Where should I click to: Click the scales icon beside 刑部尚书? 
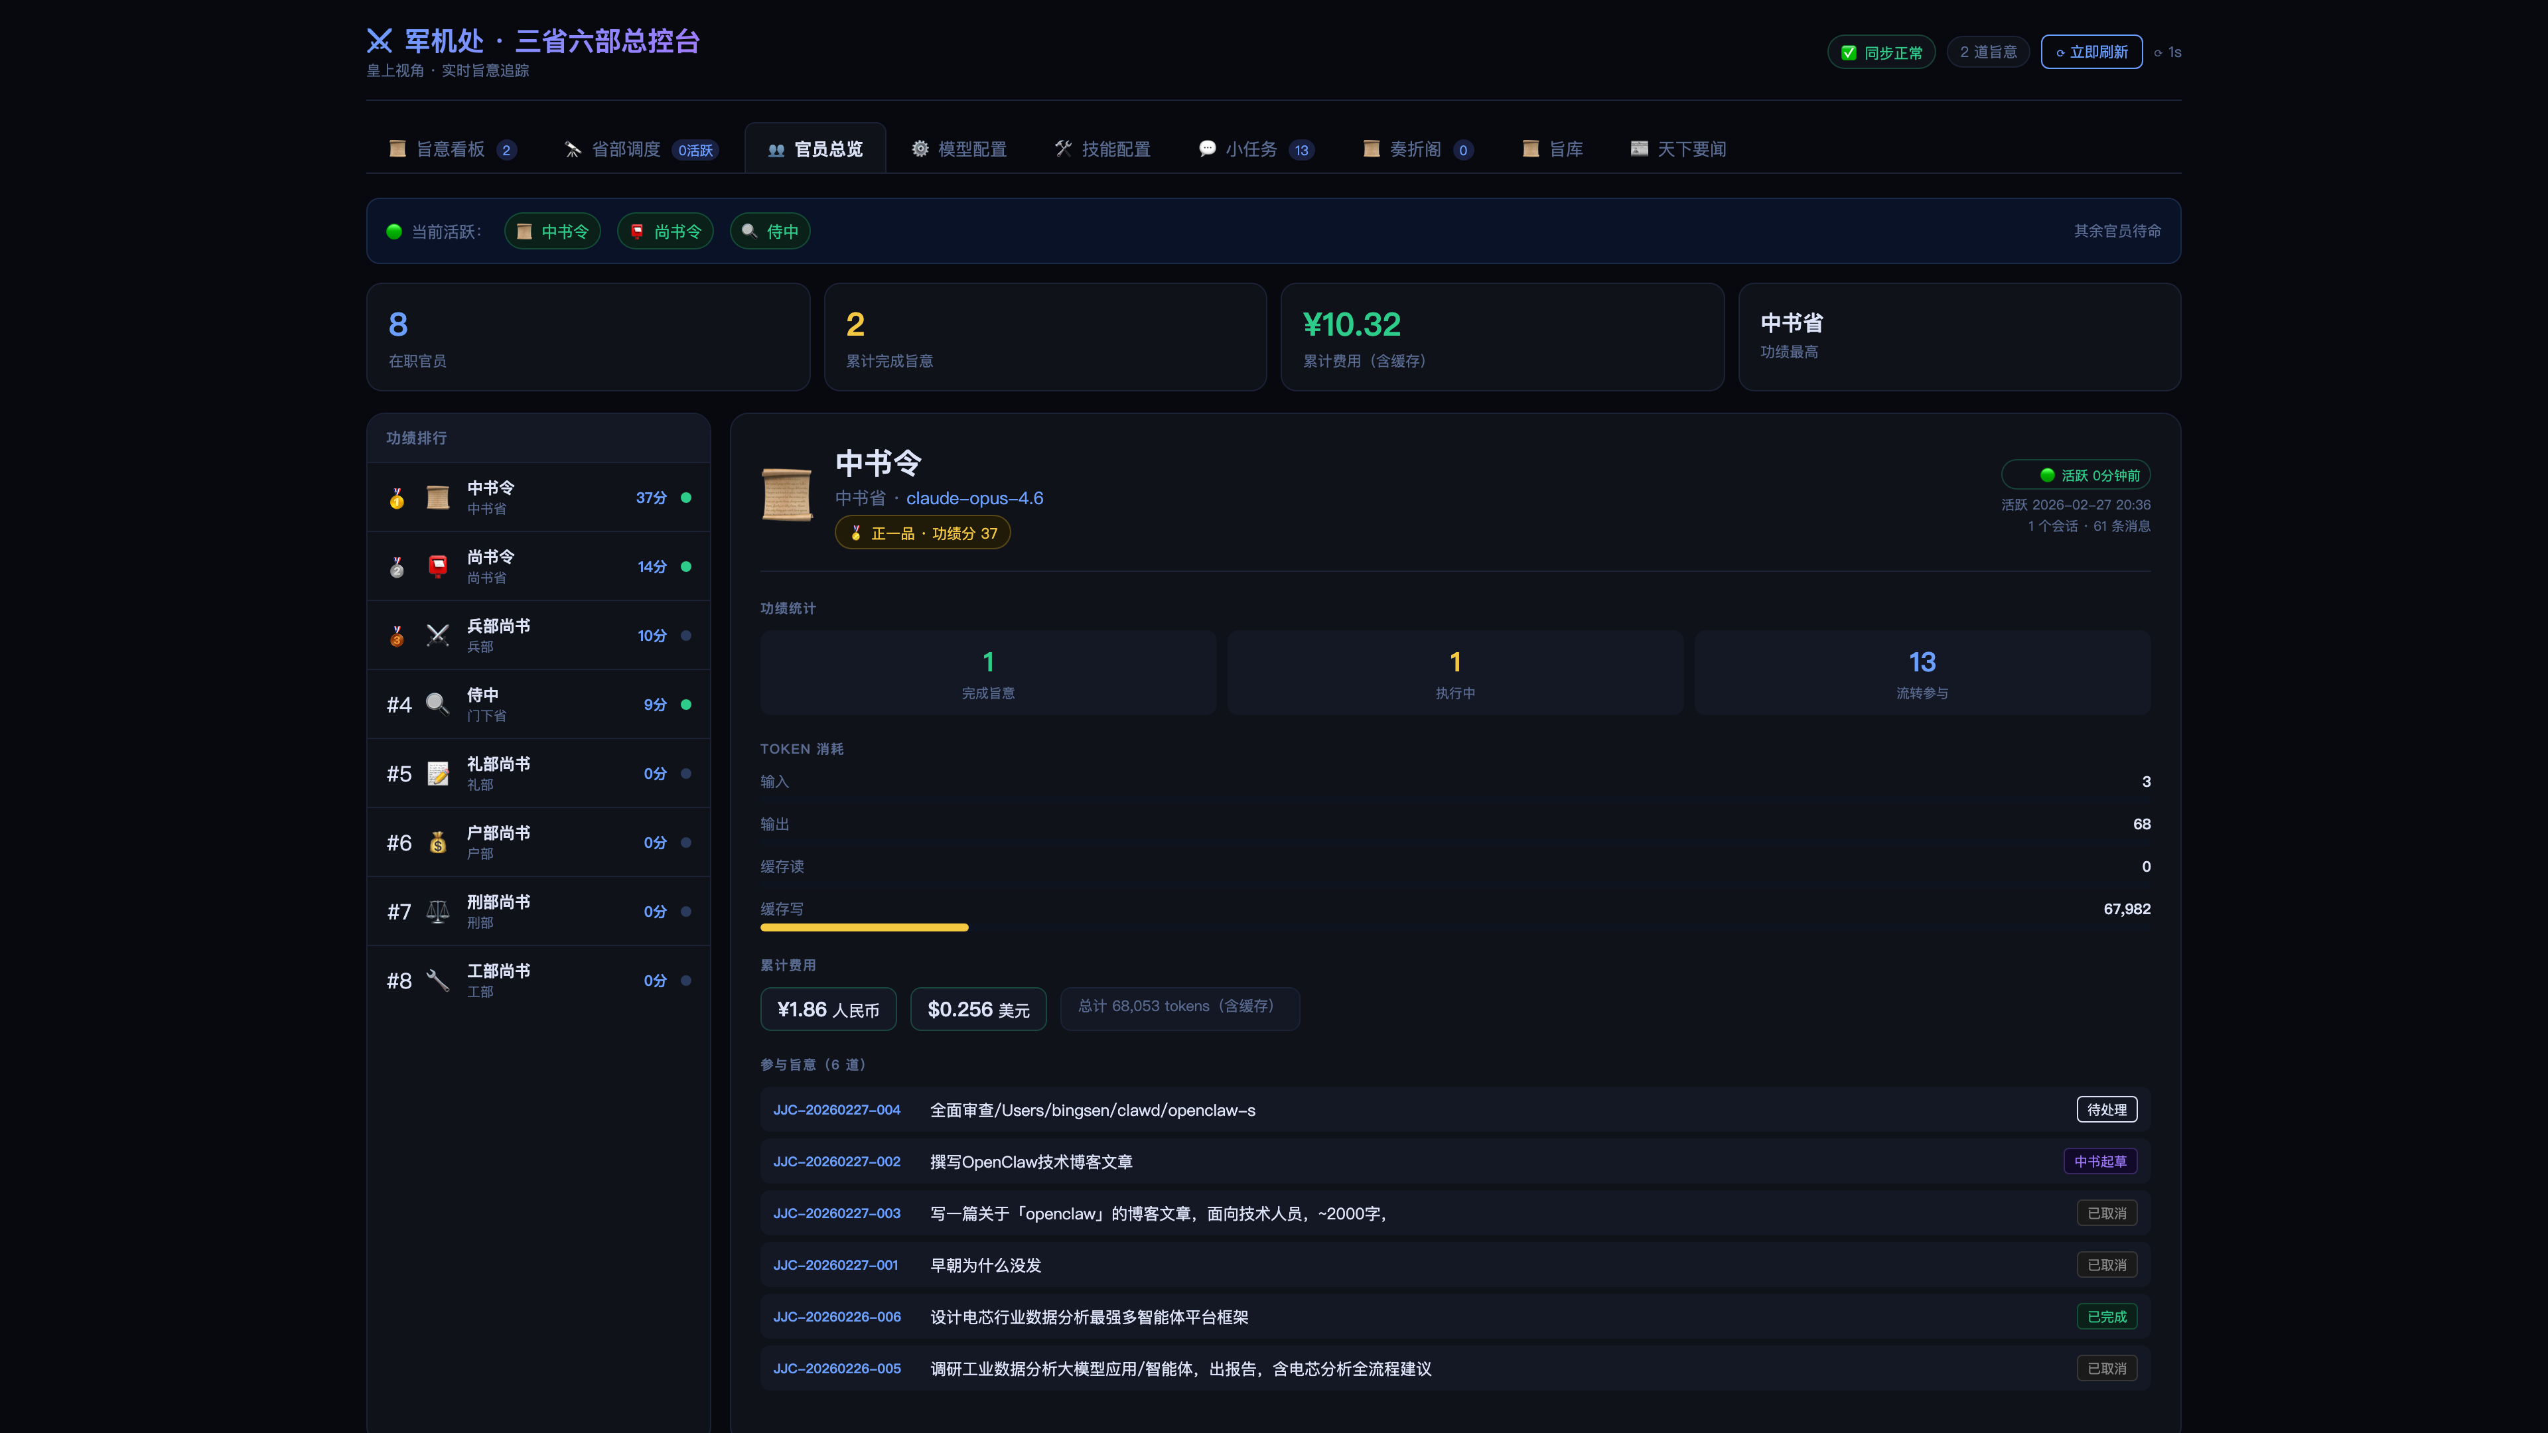(437, 912)
